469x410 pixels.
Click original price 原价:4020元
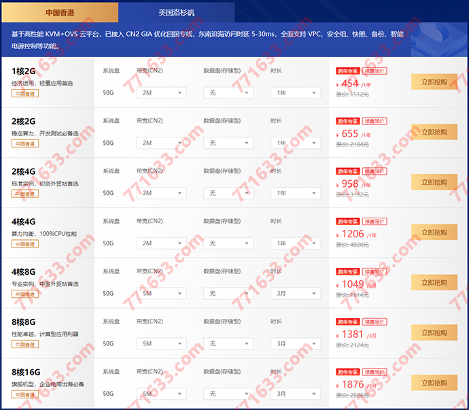click(352, 245)
